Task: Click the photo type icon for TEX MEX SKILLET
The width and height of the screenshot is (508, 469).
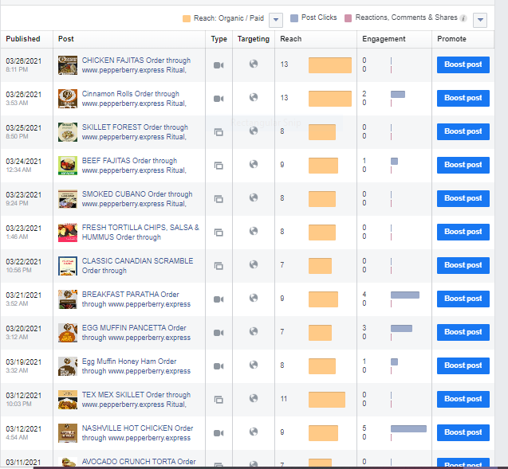Action: point(219,400)
